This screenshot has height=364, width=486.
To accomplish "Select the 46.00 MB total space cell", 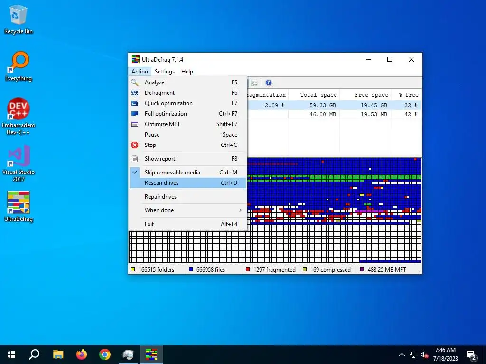I will [x=323, y=114].
